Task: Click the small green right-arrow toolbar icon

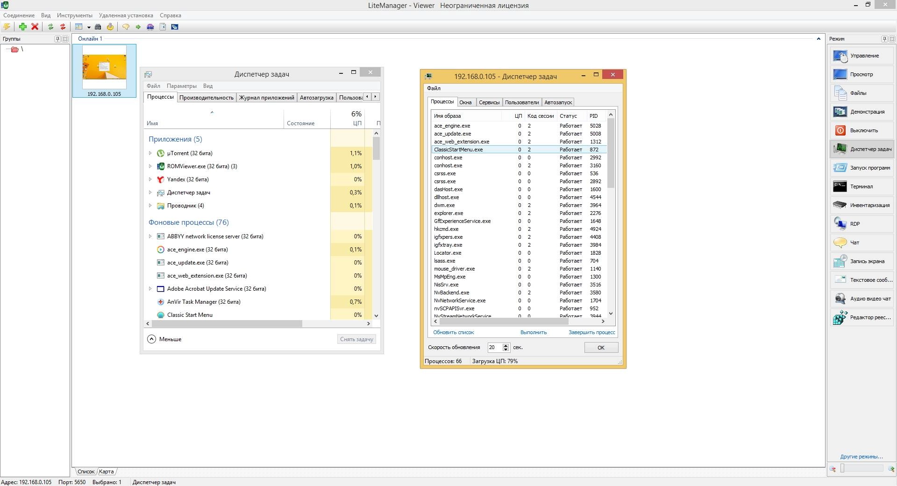Action: click(138, 27)
